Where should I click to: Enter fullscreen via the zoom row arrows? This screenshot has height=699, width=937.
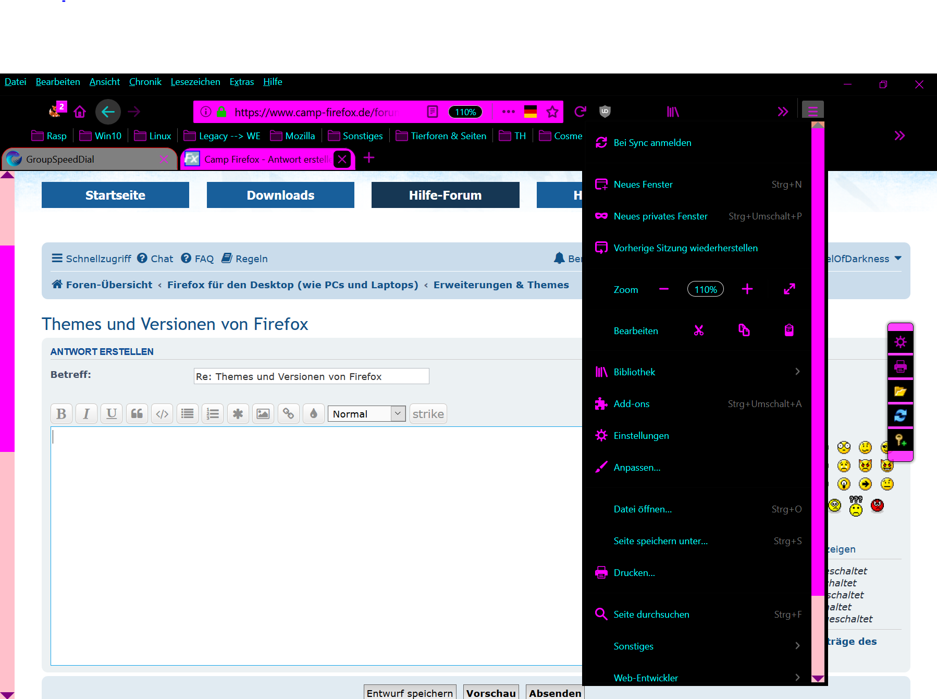click(790, 289)
